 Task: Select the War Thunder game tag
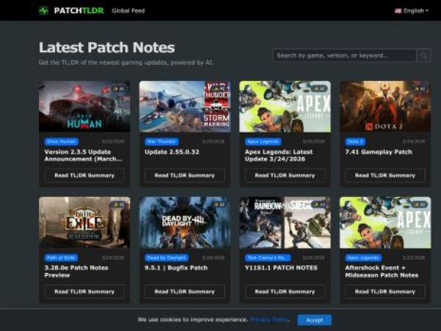tap(162, 141)
